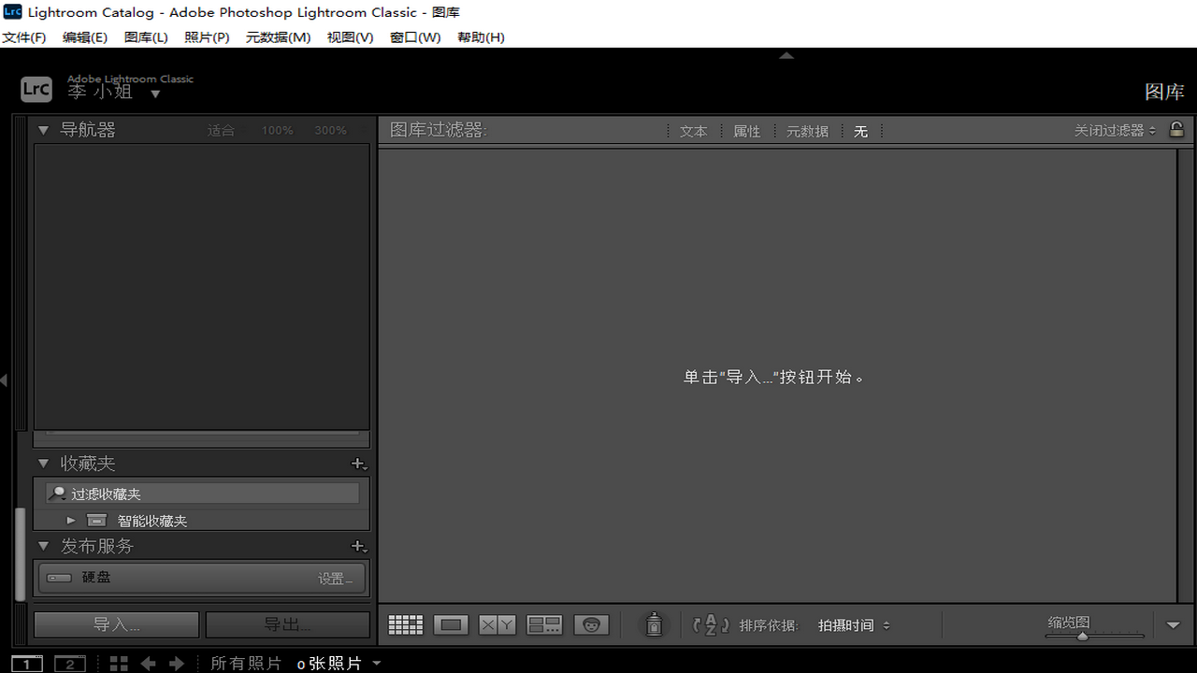Expand the 智能收藏夹 collection

[x=70, y=520]
